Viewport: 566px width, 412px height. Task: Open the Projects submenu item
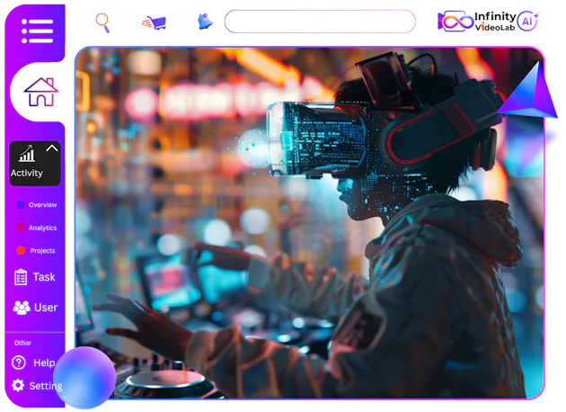click(41, 250)
